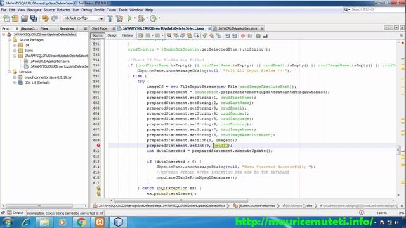Image resolution: width=406 pixels, height=228 pixels.
Task: Switch to the Files panel tab
Action: pos(44,29)
